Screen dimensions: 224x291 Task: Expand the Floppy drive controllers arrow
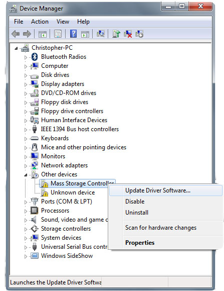26,112
